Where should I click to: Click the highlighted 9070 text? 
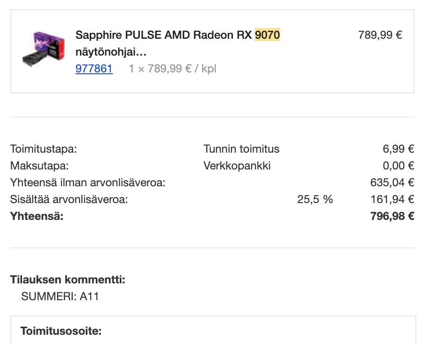click(268, 35)
